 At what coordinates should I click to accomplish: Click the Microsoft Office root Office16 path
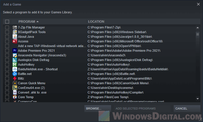125,41
